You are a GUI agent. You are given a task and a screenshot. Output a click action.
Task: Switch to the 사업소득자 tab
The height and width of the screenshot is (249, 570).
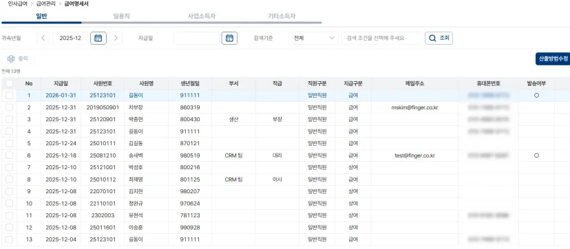click(x=202, y=17)
